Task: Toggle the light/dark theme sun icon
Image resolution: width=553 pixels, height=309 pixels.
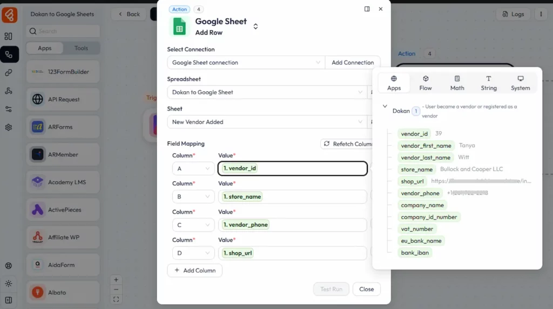Action: coord(9,283)
